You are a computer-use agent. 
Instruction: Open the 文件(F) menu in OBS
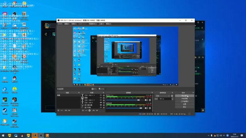(60, 24)
